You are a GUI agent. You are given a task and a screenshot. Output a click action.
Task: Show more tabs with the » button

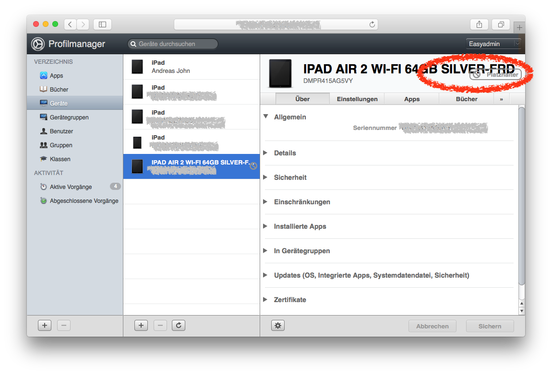click(x=501, y=99)
